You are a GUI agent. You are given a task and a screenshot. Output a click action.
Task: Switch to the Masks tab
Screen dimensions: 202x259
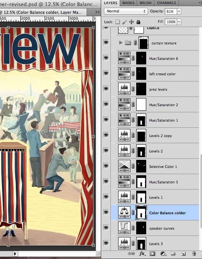128,3
